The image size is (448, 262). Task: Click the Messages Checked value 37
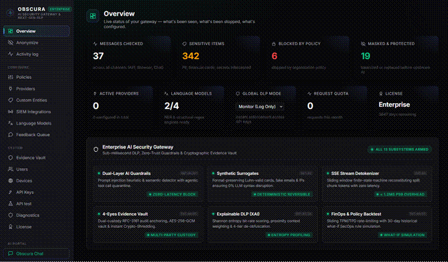point(98,56)
